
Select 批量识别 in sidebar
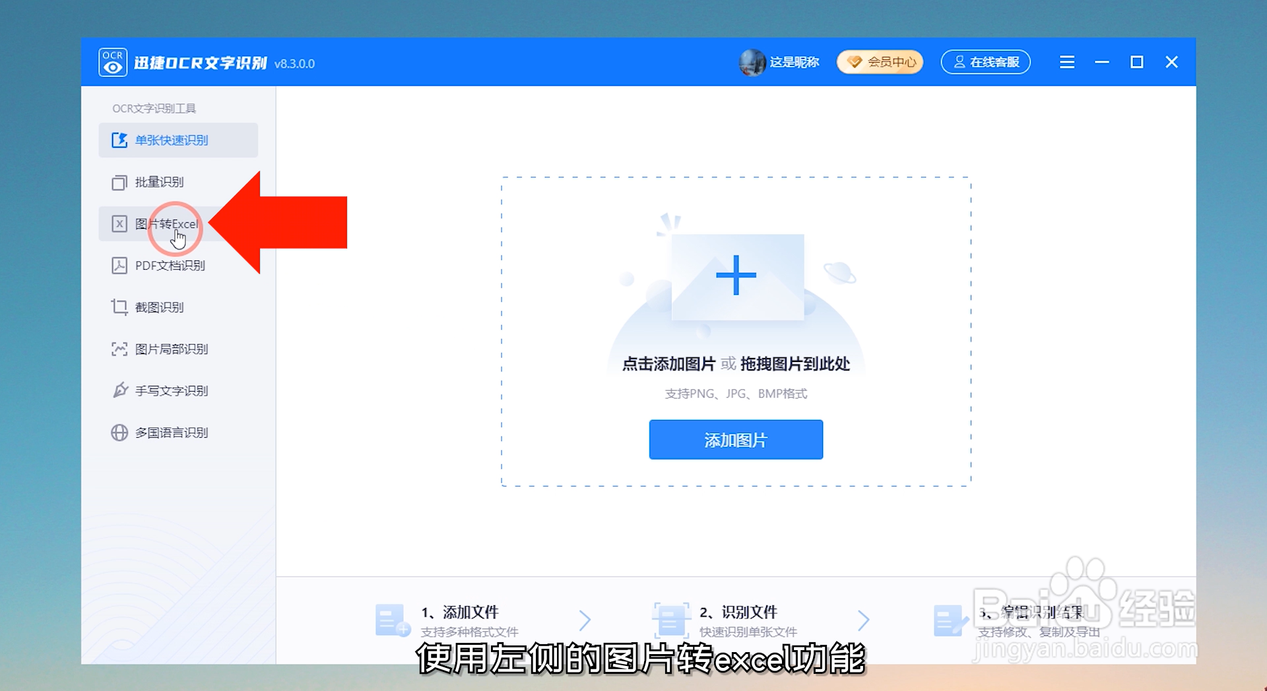[178, 182]
